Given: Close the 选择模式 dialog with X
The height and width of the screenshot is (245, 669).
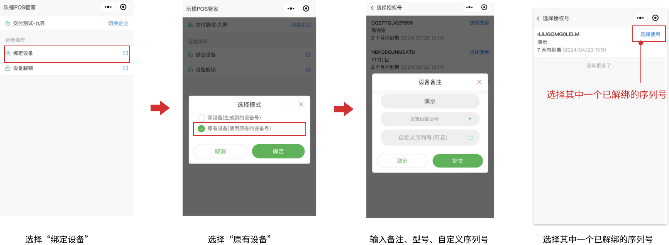Looking at the screenshot, I should (x=301, y=105).
